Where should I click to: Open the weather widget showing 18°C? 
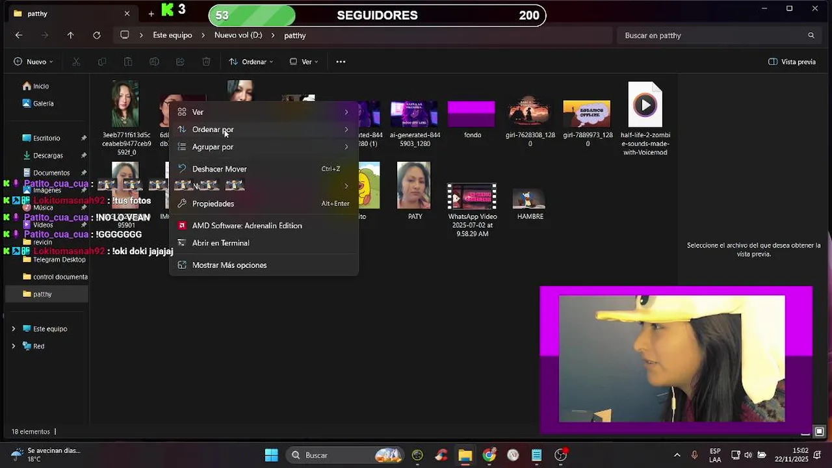point(45,455)
